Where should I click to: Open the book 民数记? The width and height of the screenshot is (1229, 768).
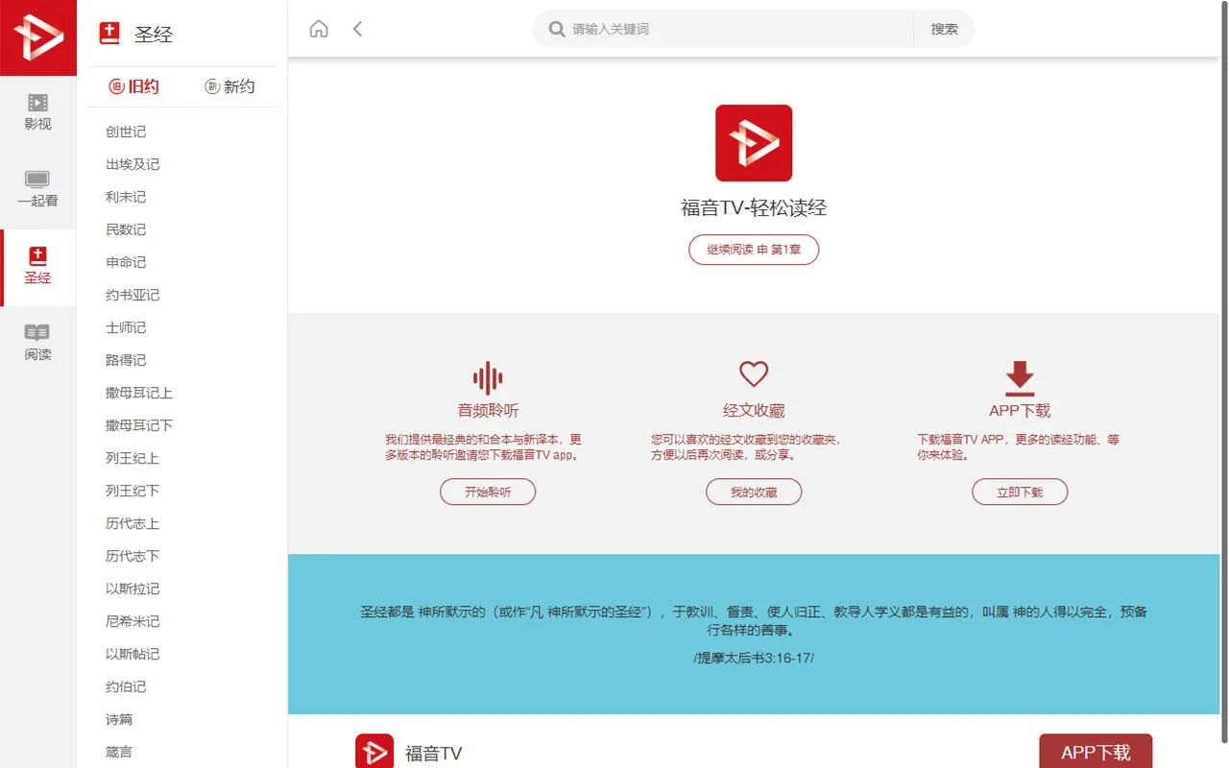point(126,229)
